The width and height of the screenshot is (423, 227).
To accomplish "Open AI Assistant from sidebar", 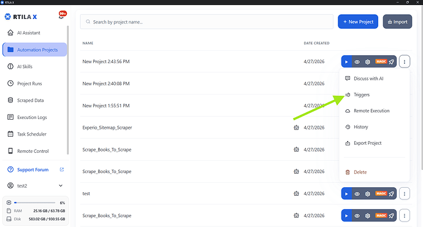I will [35, 33].
